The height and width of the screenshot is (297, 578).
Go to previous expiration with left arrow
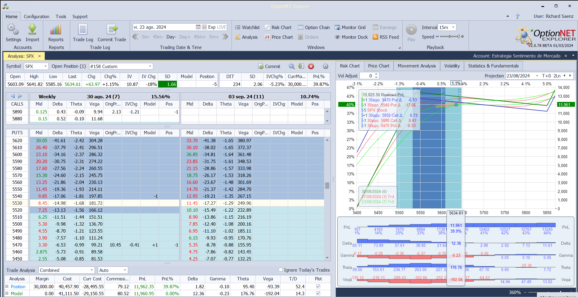[x=13, y=96]
